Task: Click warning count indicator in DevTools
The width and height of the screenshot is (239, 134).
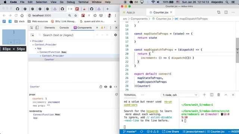Action: click(x=103, y=28)
